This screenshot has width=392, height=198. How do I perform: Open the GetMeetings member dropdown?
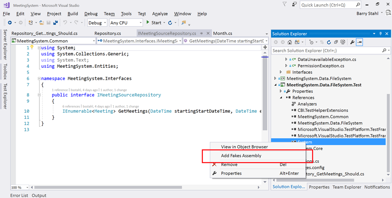226,41
